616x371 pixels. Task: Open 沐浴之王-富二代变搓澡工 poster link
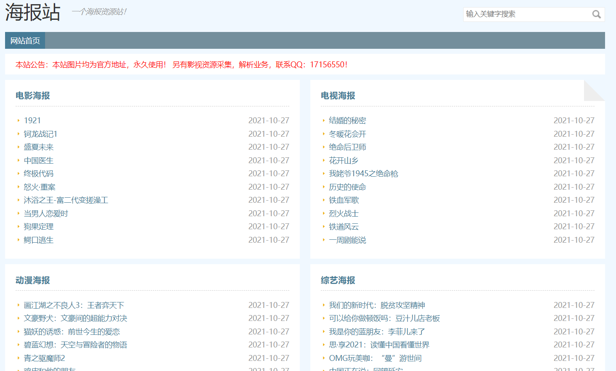(x=66, y=200)
